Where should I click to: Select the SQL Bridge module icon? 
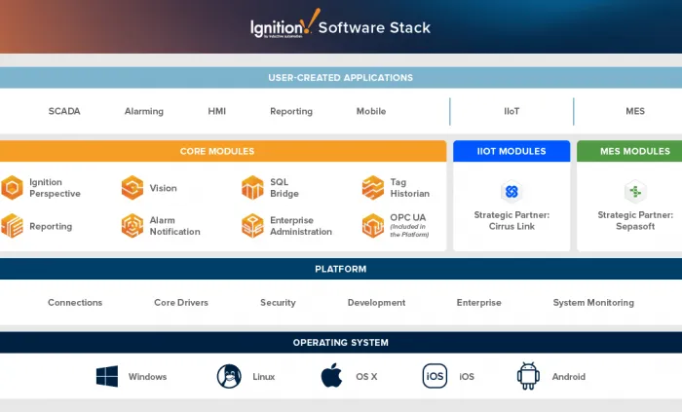click(x=252, y=188)
